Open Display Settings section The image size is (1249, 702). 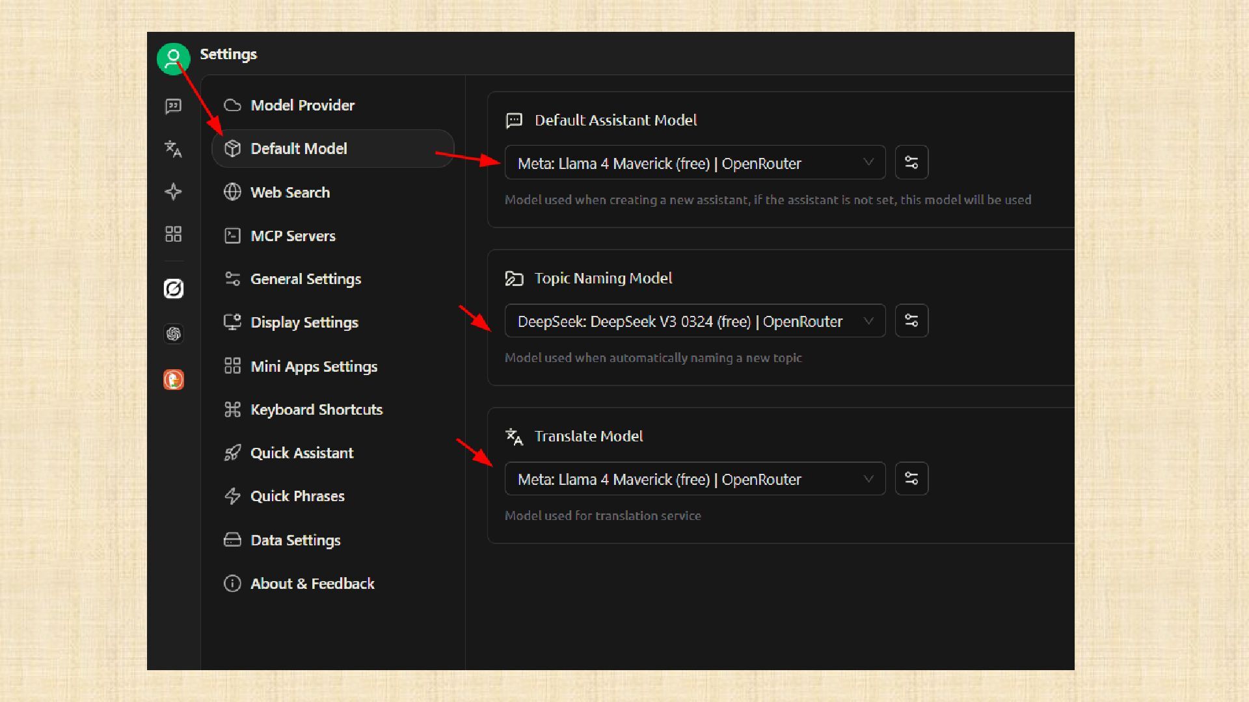332,322
